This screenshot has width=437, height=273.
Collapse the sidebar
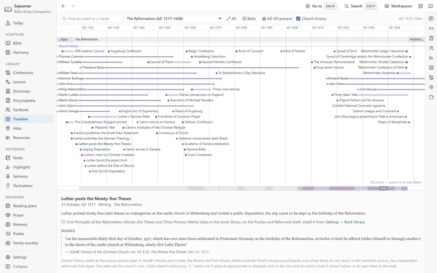click(28, 266)
